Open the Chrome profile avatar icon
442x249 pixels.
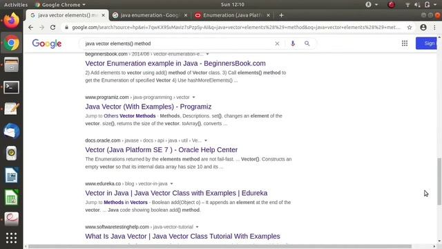(x=423, y=28)
